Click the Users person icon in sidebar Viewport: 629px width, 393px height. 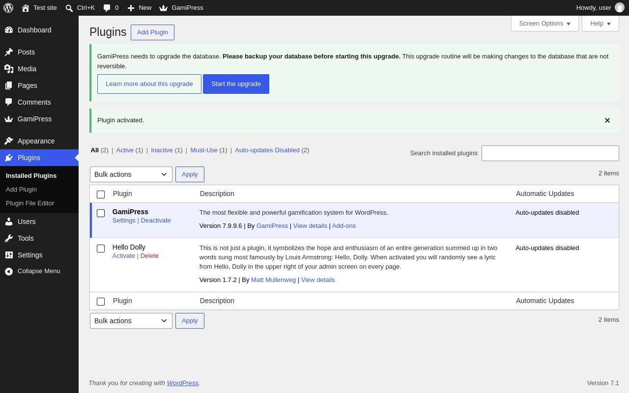(9, 222)
